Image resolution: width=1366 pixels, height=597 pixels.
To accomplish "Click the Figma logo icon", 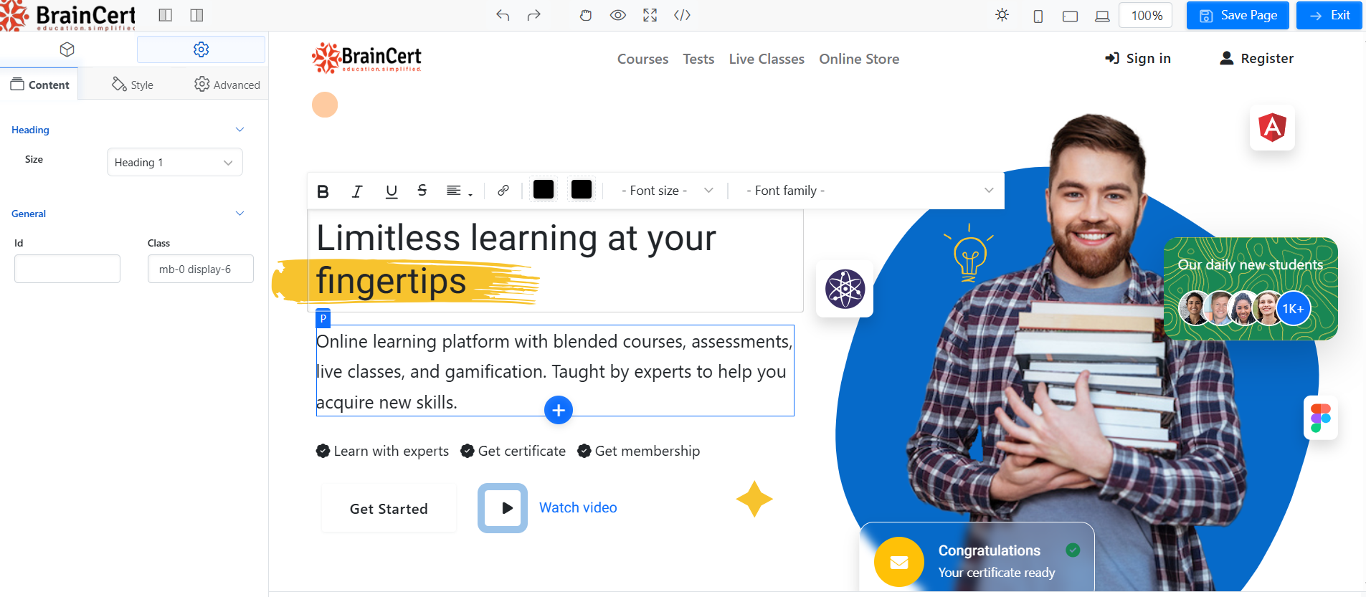I will (1321, 418).
